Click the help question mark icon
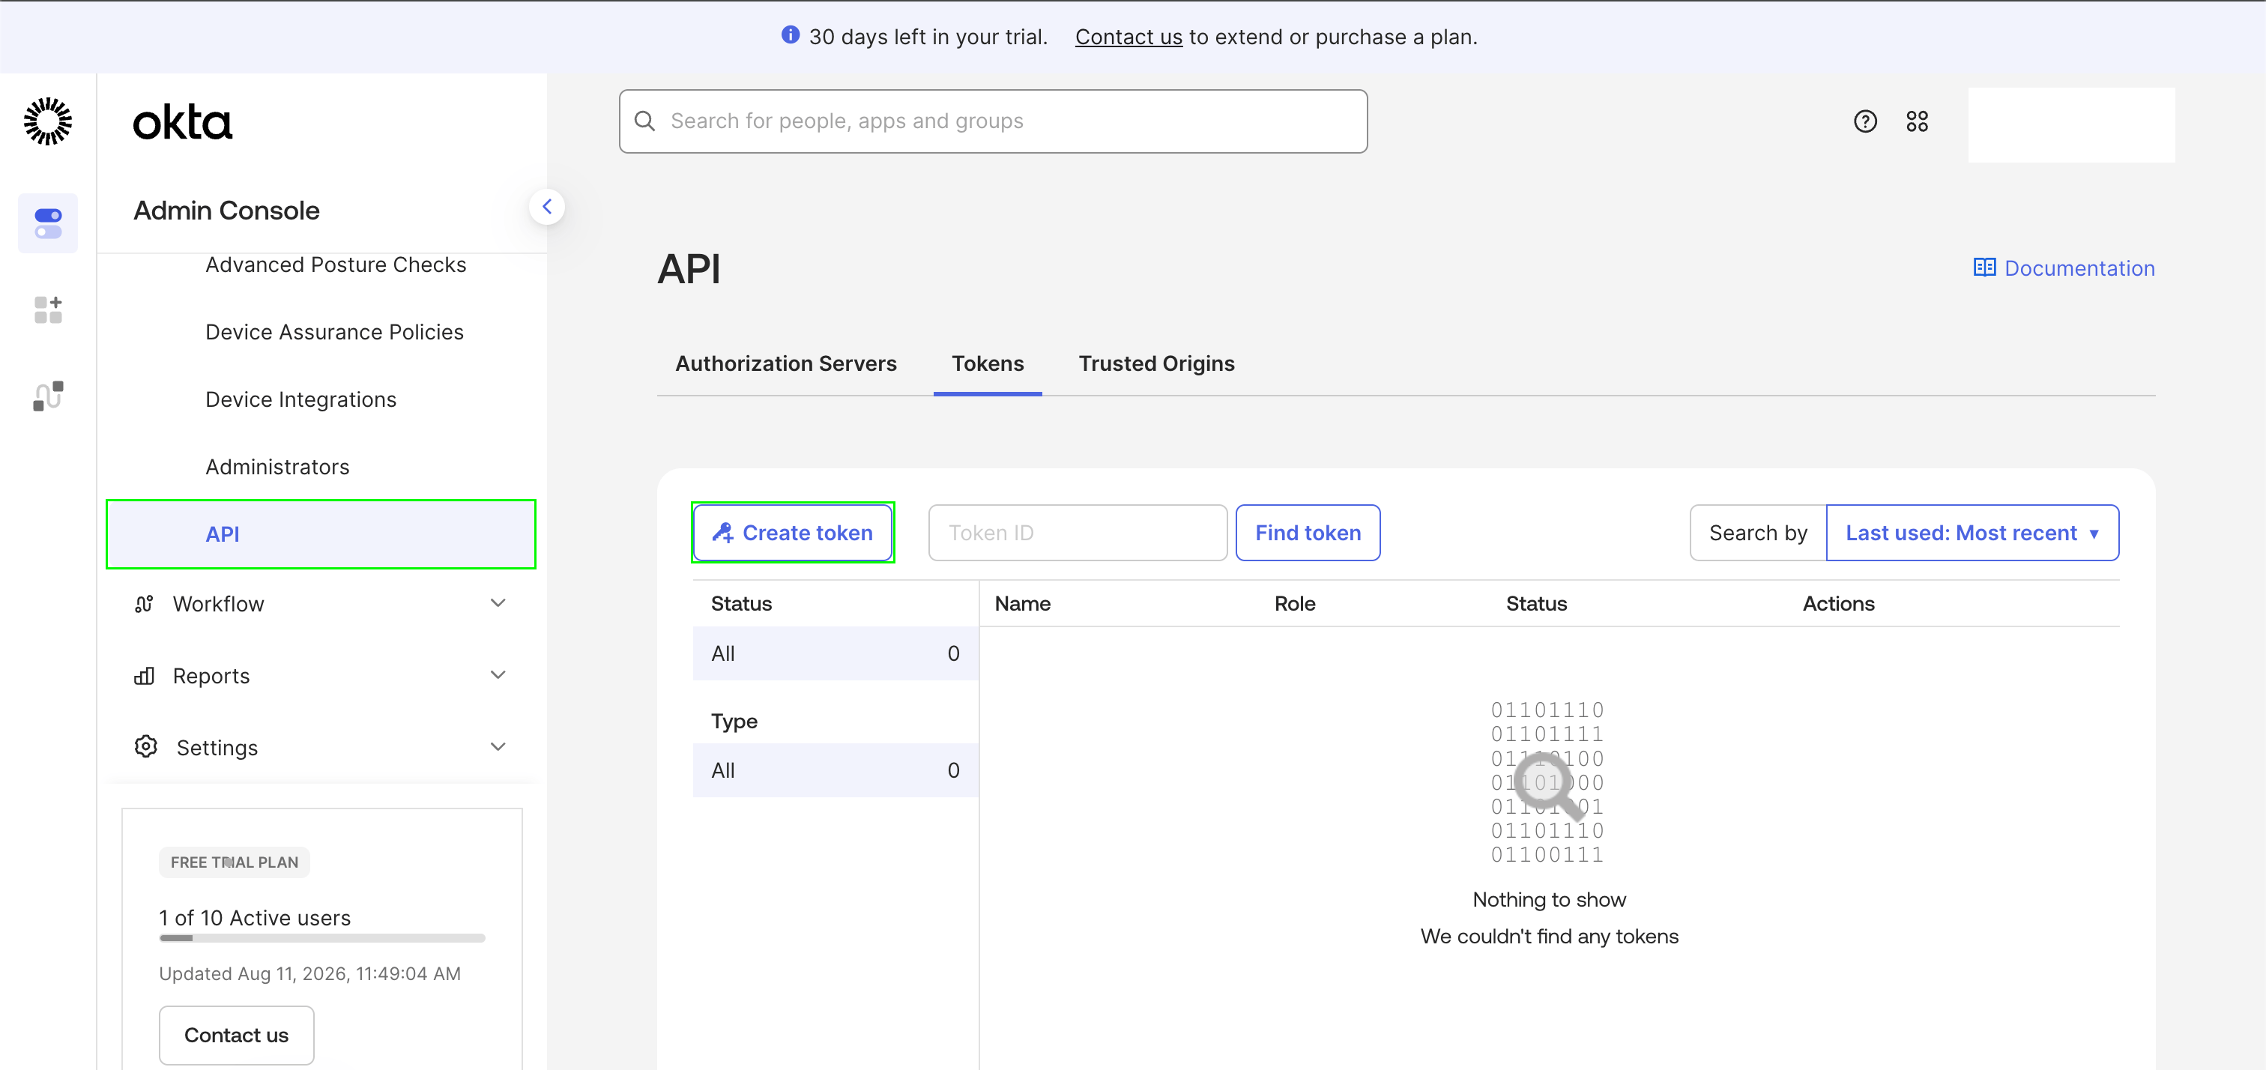 (1865, 121)
